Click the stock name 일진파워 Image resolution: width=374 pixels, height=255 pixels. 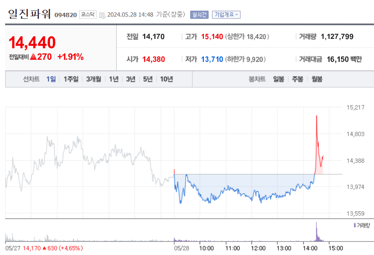pyautogui.click(x=29, y=14)
